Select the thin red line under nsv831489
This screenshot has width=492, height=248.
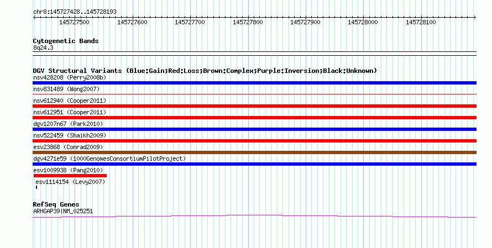(x=254, y=94)
